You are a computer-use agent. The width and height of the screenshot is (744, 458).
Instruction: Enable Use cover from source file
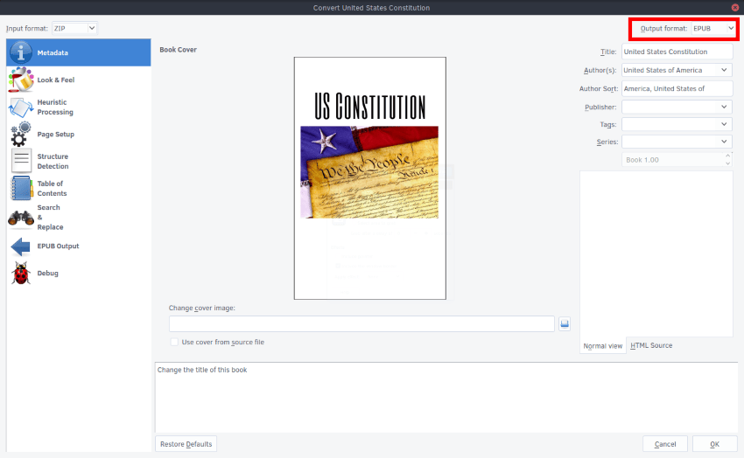click(x=174, y=343)
